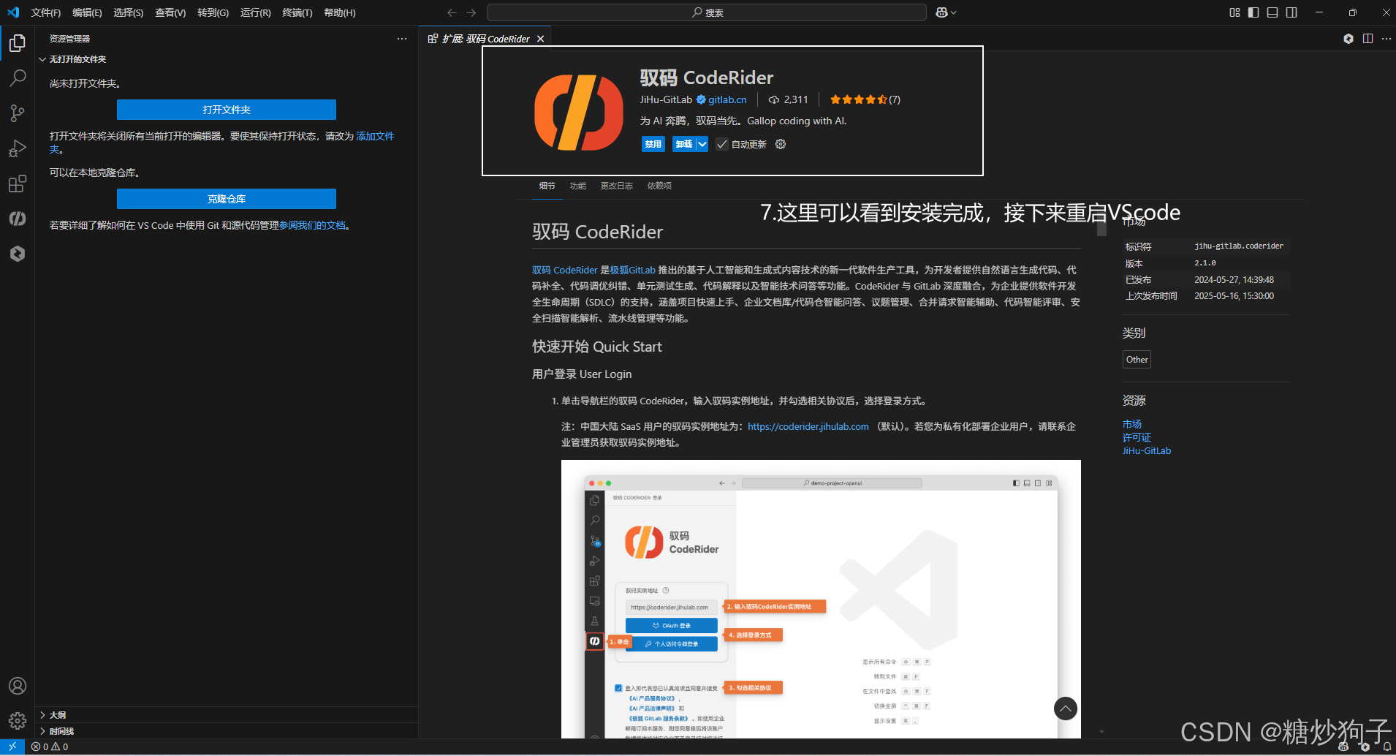Open the gitlab.cn publisher link

727,99
